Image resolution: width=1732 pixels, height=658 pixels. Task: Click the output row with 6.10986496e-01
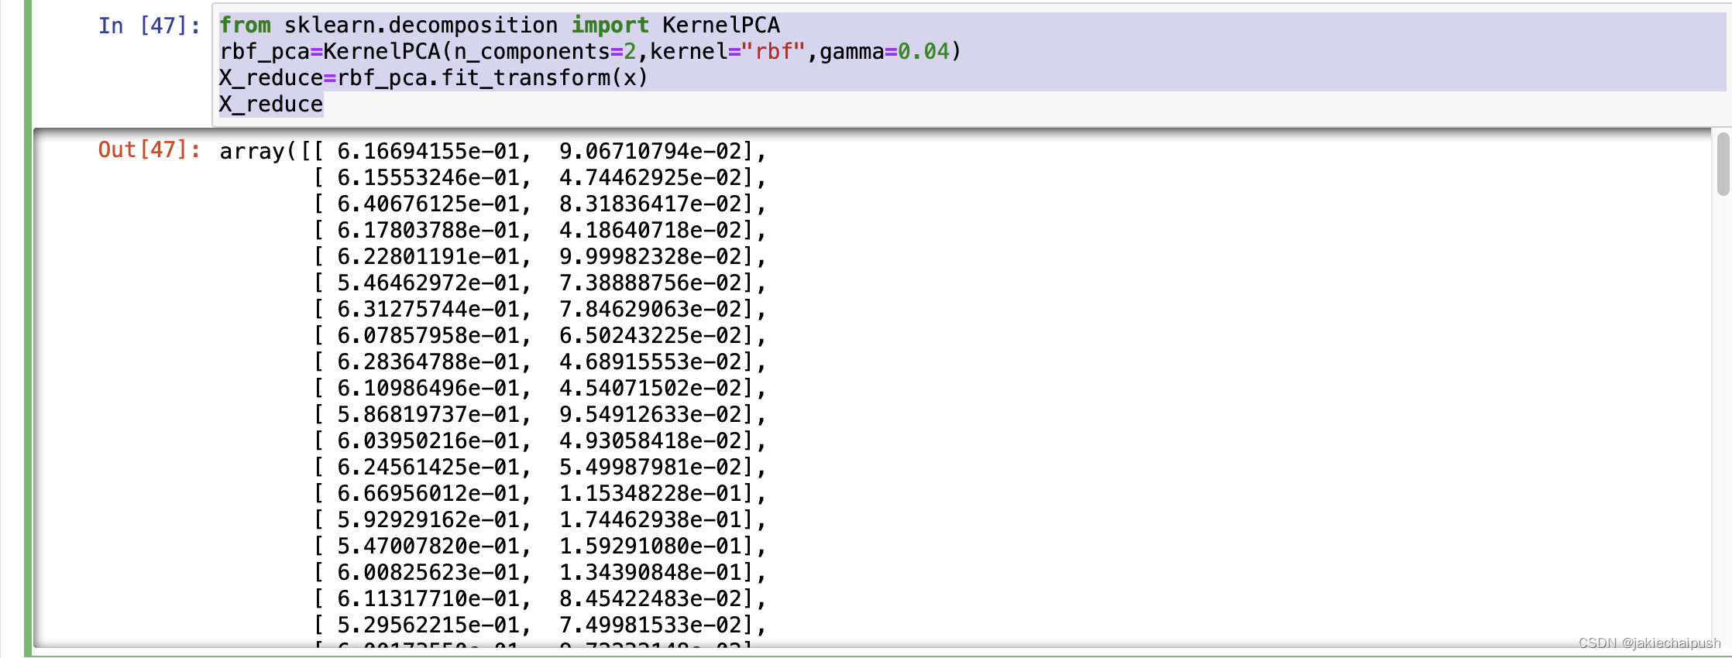pyautogui.click(x=540, y=388)
